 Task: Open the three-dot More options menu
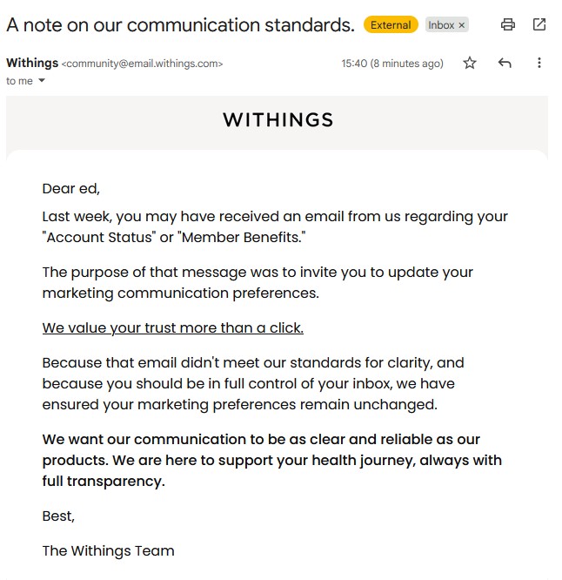tap(539, 63)
